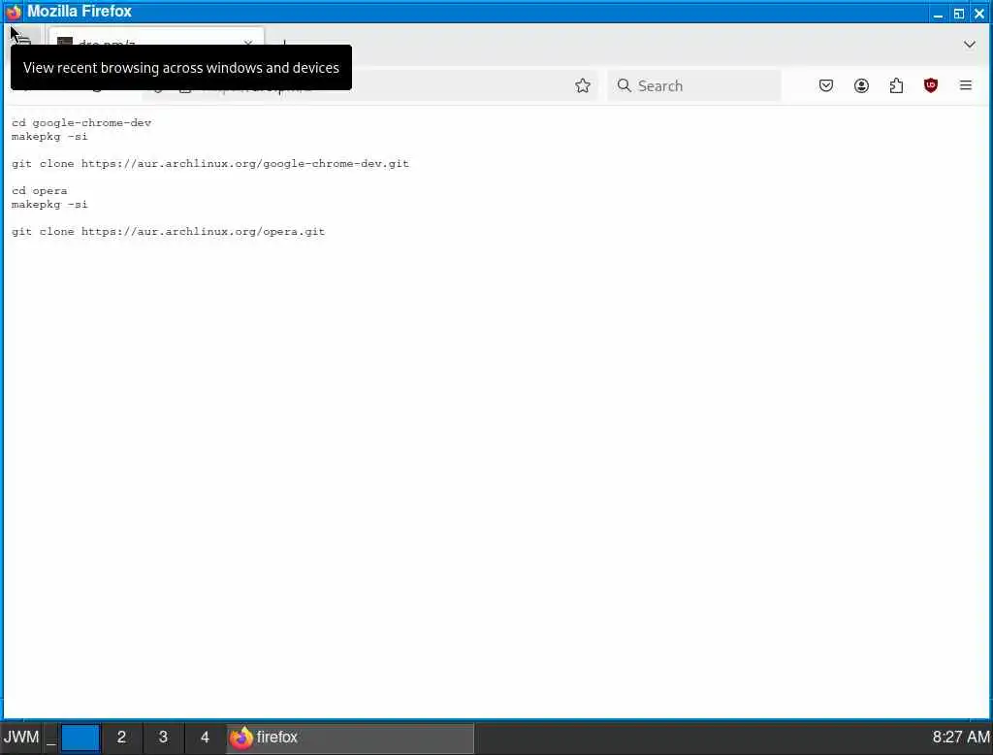Open the JWM root menu

(x=21, y=738)
